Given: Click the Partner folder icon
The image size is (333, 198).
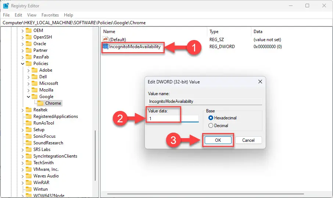Looking at the screenshot, I should [28, 50].
